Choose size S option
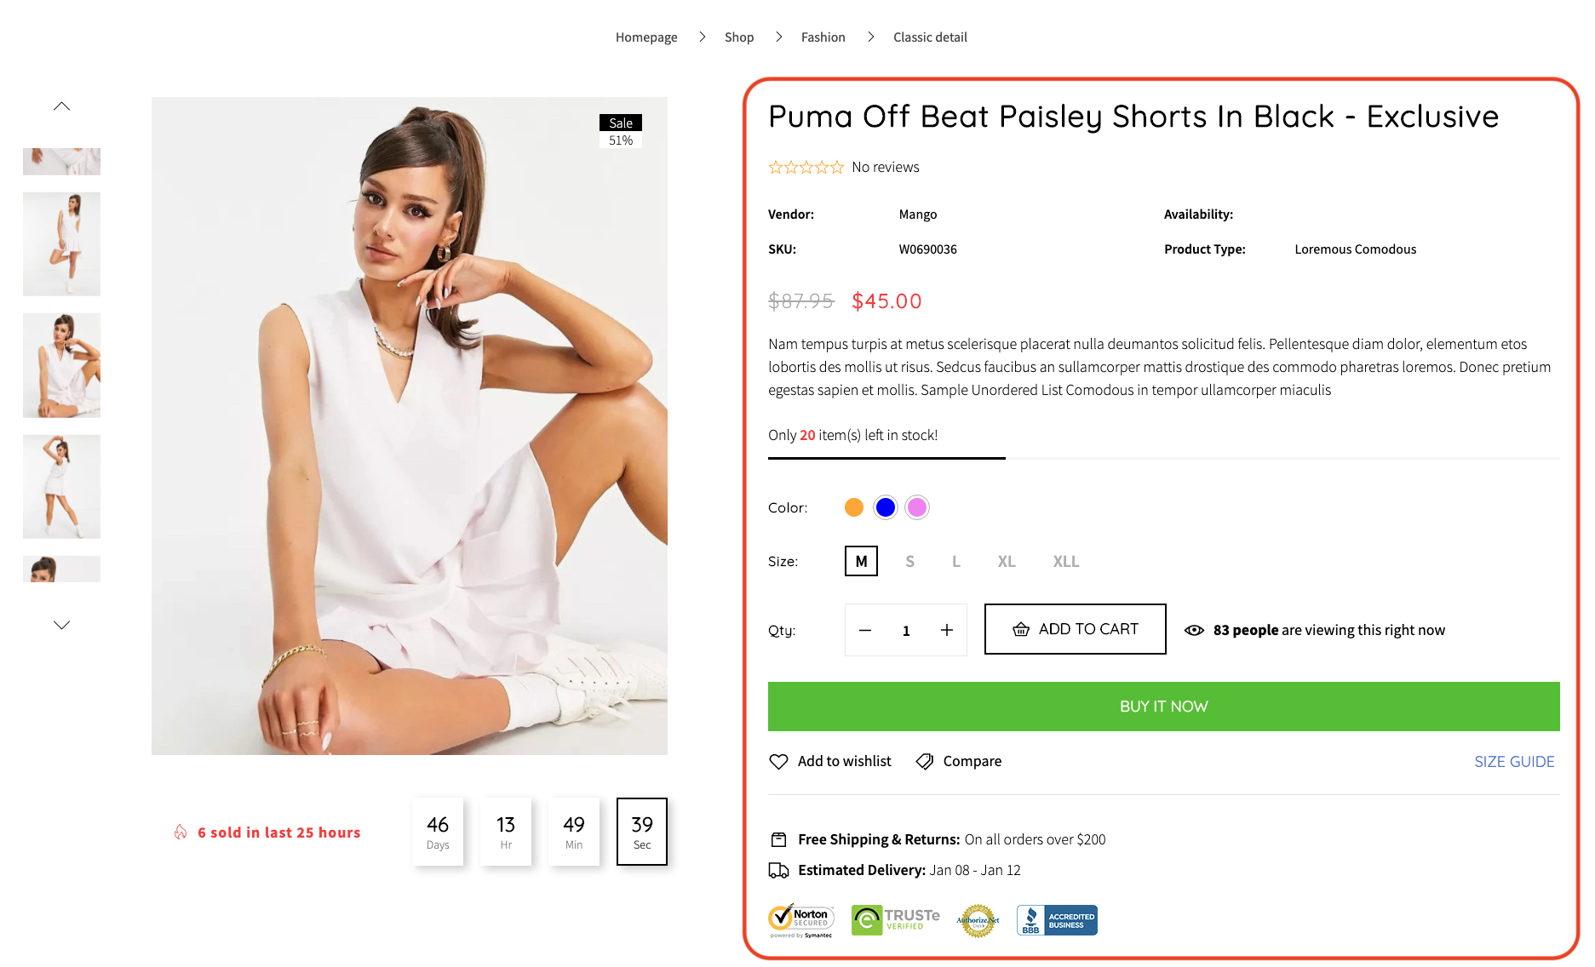 tap(909, 562)
